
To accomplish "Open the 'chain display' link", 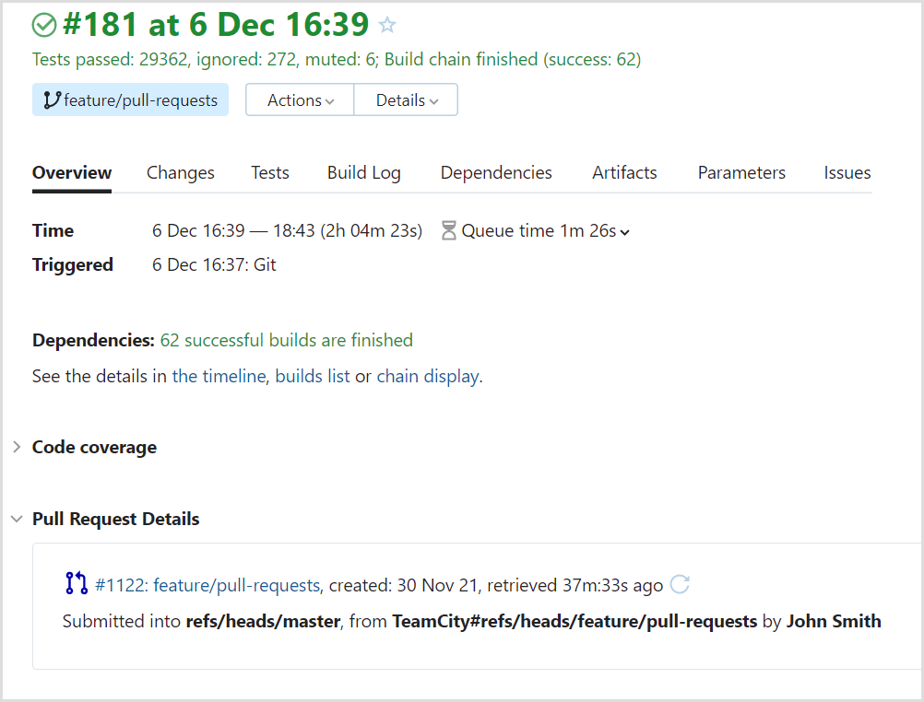I will pos(426,376).
